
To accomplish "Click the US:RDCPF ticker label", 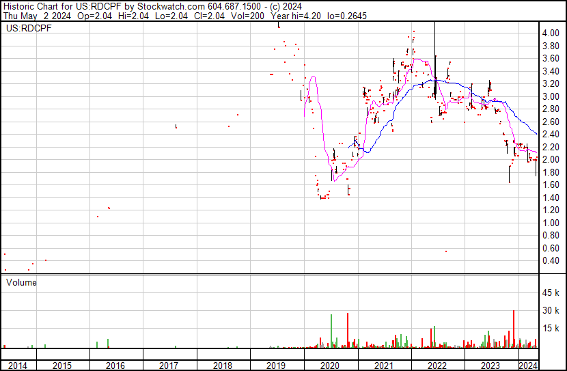I will [24, 29].
